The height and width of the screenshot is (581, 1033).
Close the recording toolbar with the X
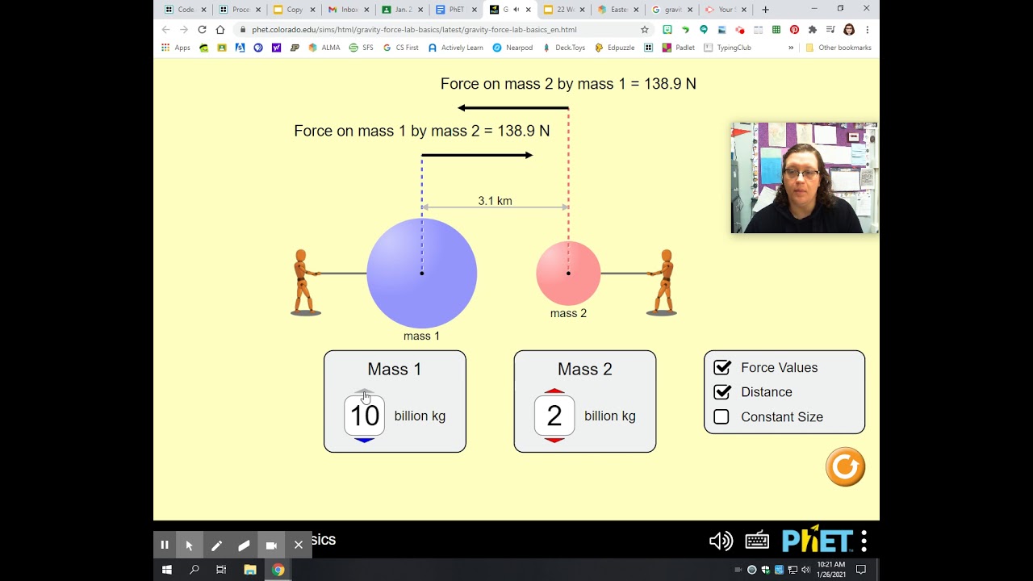(x=299, y=545)
